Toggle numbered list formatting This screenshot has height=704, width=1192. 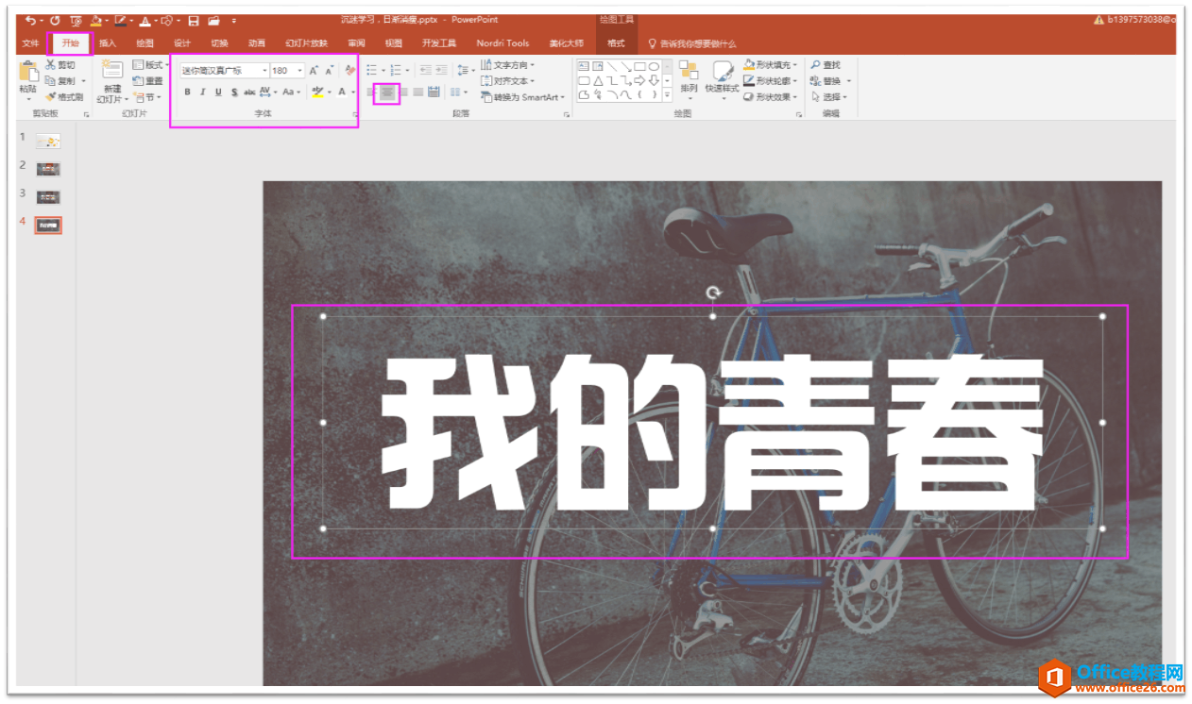point(396,69)
